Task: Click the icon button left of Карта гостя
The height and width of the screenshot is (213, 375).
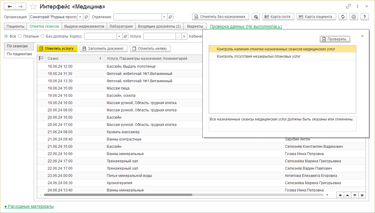Action: (x=256, y=17)
